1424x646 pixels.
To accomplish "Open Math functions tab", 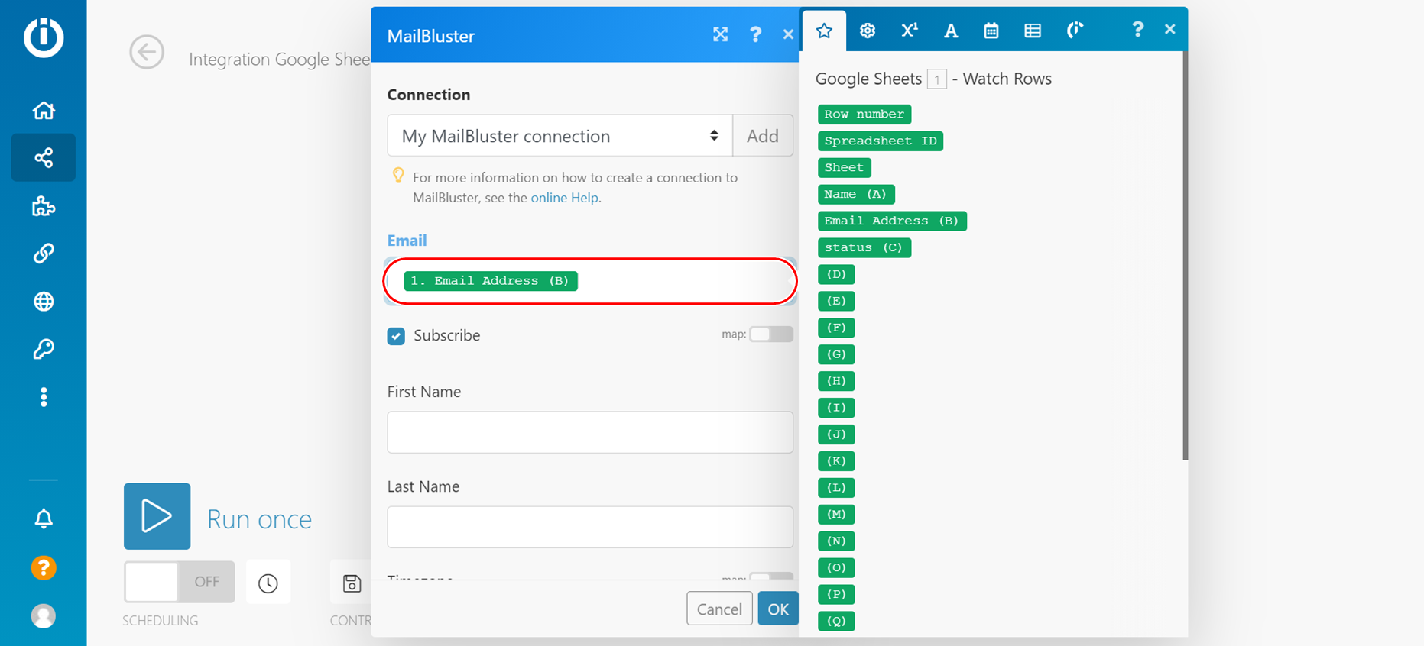I will click(x=909, y=31).
